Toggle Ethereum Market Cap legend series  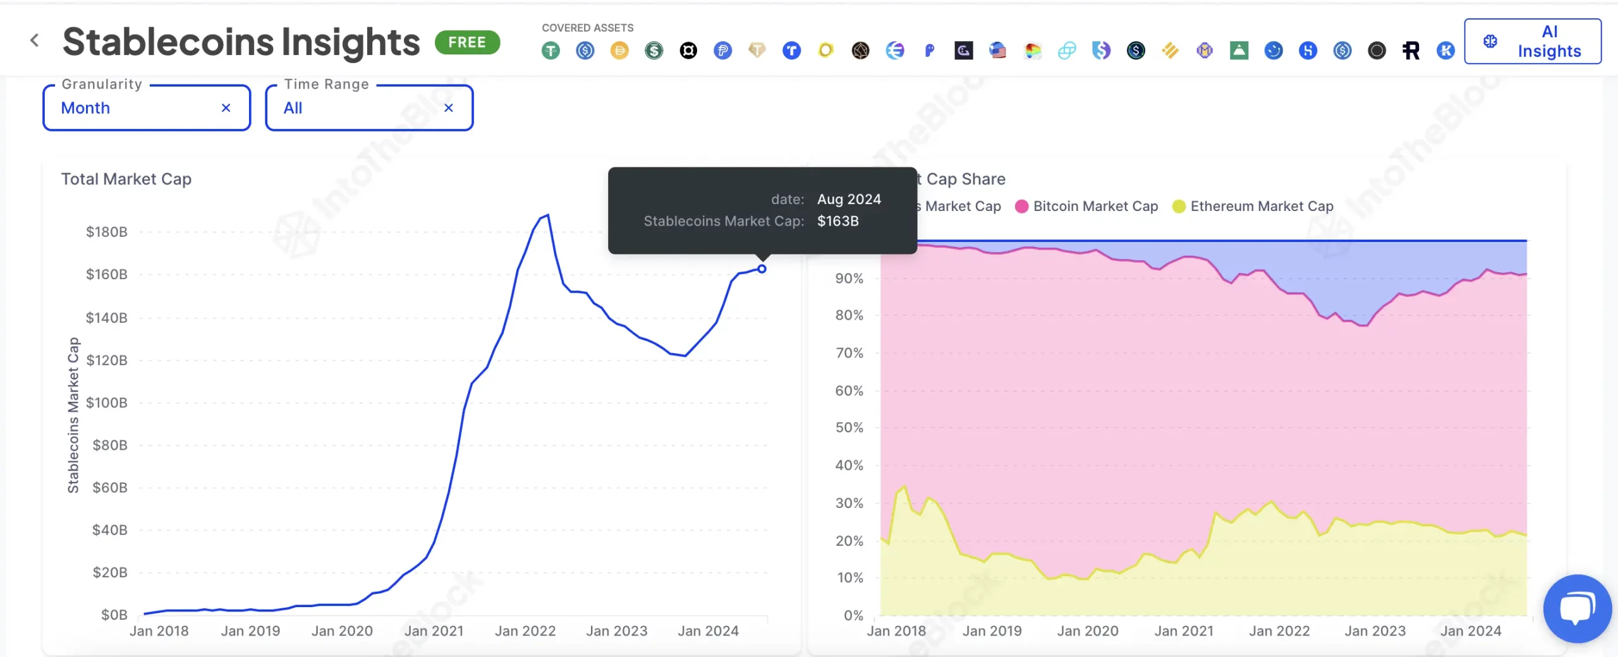(1253, 207)
